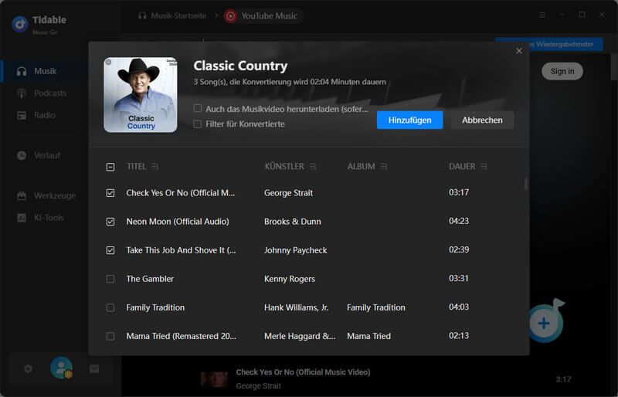
Task: Select KI-Tools in the sidebar
Action: [x=49, y=218]
